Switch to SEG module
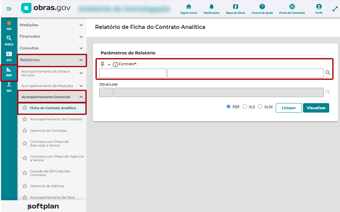The height and width of the screenshot is (212, 340). pyautogui.click(x=9, y=87)
